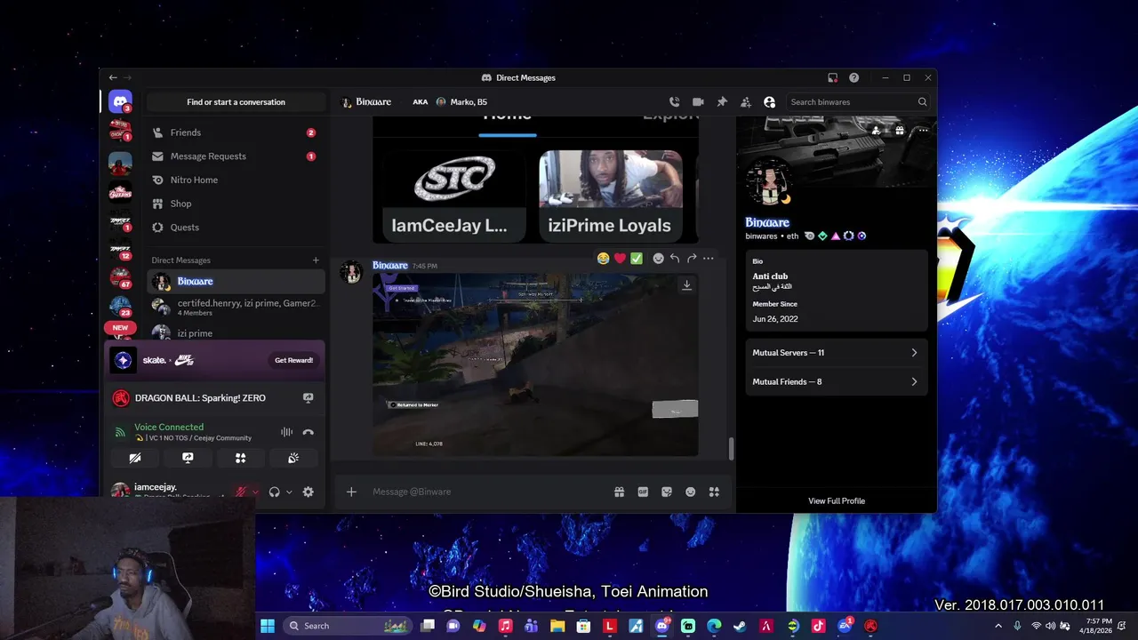The image size is (1138, 640).
Task: Open the izi prime conversation
Action: coord(236,333)
